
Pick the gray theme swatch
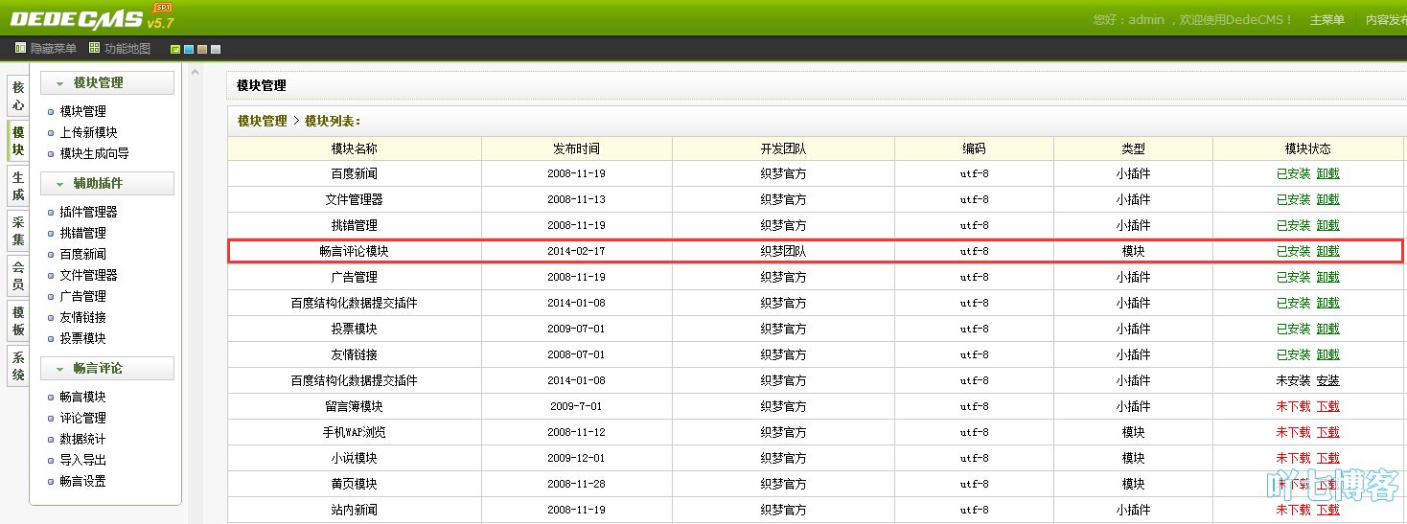coord(216,49)
